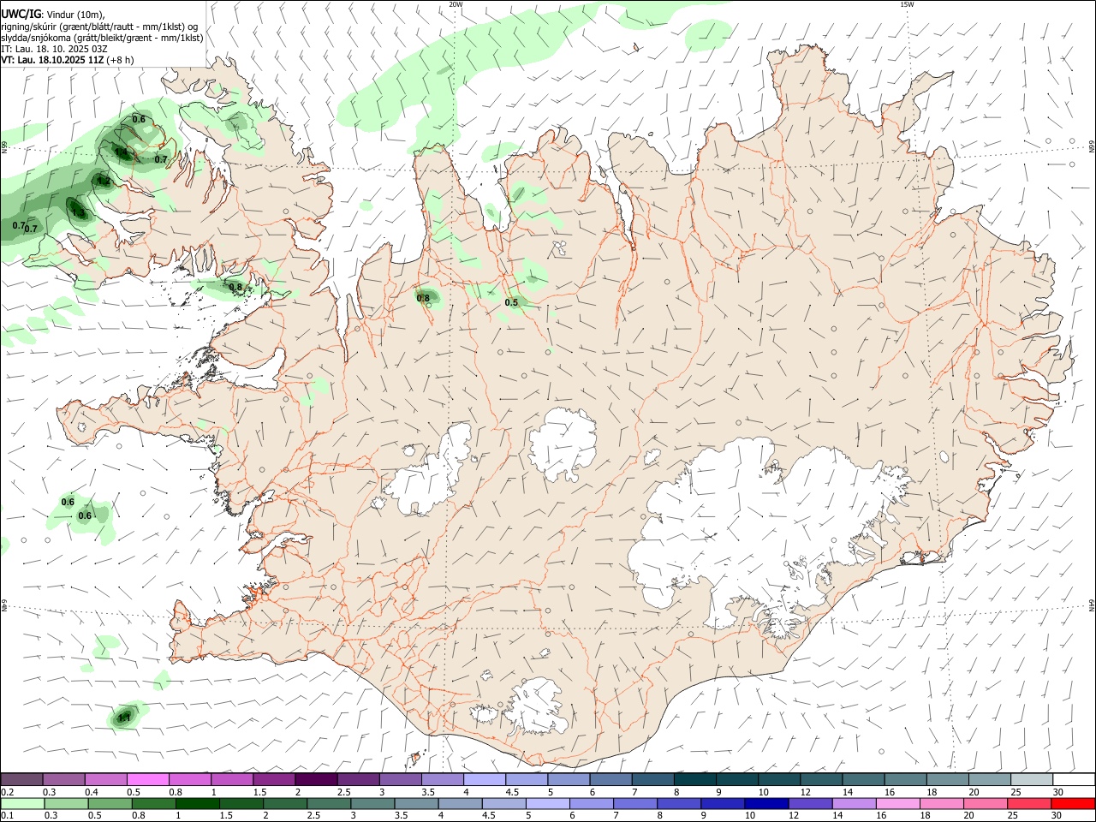1096x822 pixels.
Task: Click the lavender snow swatch between 4 and 4.5
Action: point(485,779)
